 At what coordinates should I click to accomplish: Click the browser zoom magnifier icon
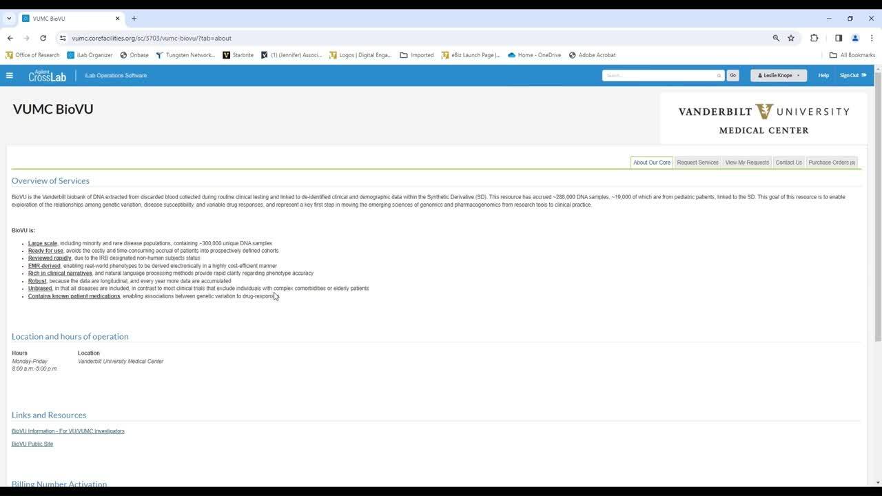776,39
